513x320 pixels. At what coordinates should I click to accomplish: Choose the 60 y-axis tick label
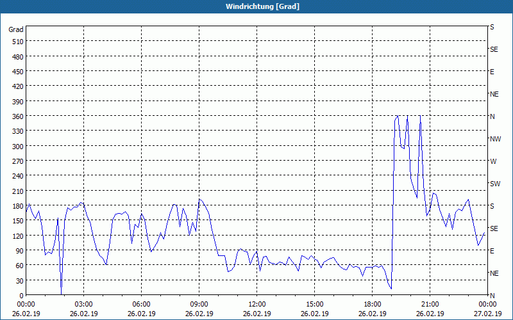click(20, 266)
